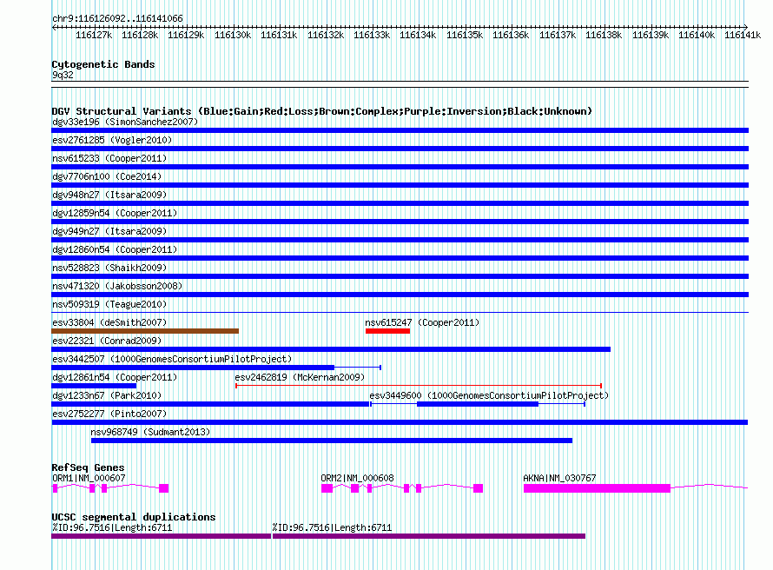773x570 pixels.
Task: Open variant dgv948n27 (Itsara2009)
Action: coord(109,195)
